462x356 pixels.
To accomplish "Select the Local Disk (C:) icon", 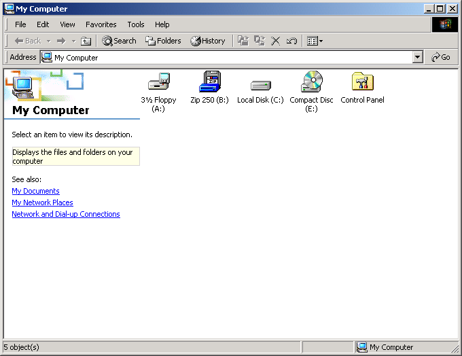I will click(260, 86).
